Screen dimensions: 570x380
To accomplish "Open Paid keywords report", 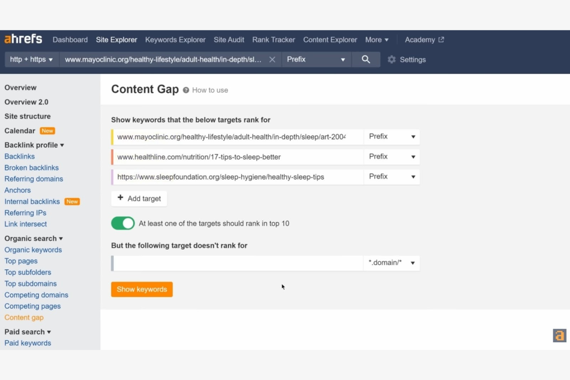I will tap(28, 343).
